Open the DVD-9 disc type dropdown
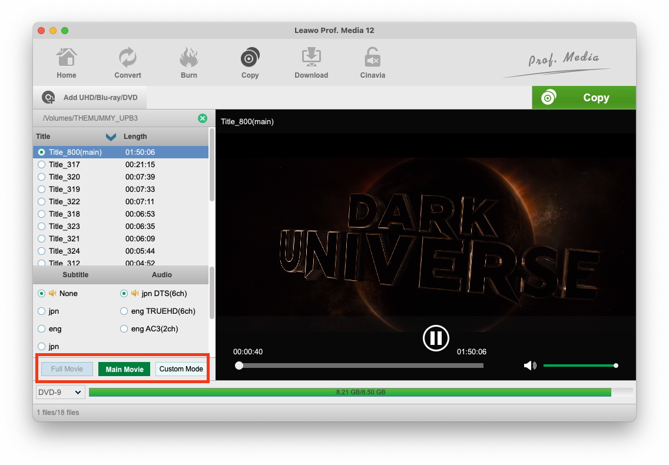The image size is (669, 465). tap(60, 392)
